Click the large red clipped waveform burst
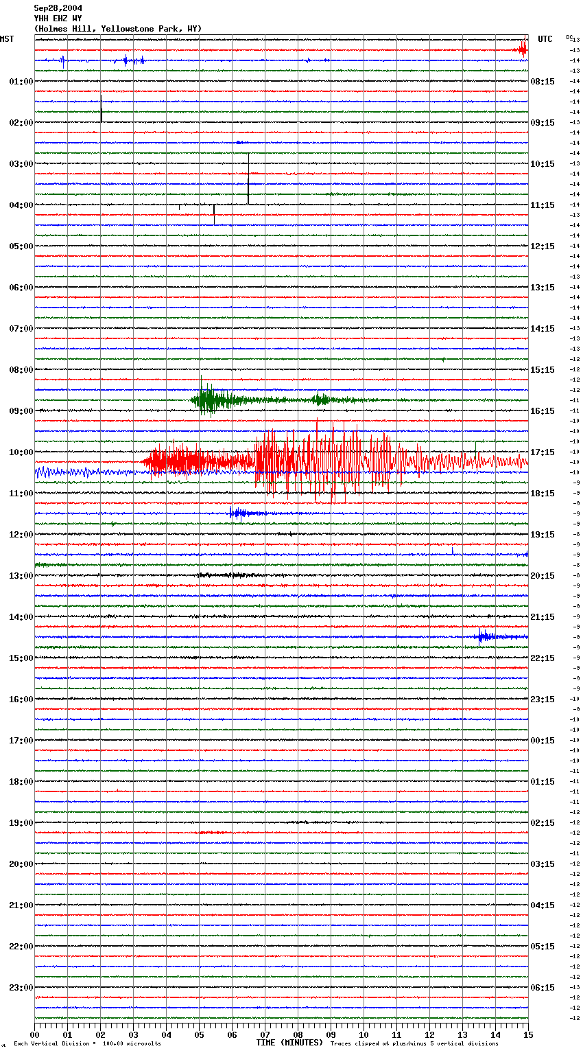The image size is (583, 1053). pyautogui.click(x=334, y=461)
